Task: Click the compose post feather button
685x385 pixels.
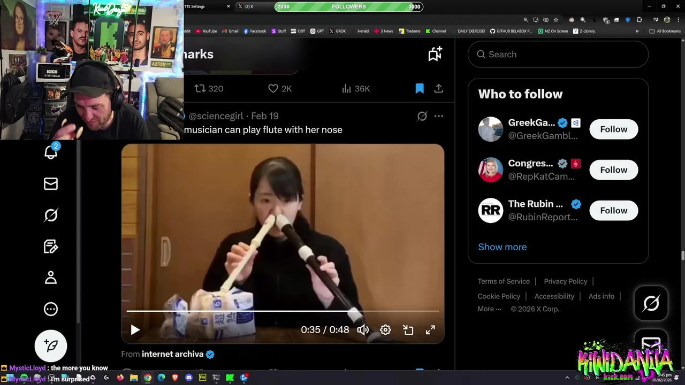Action: coord(51,345)
